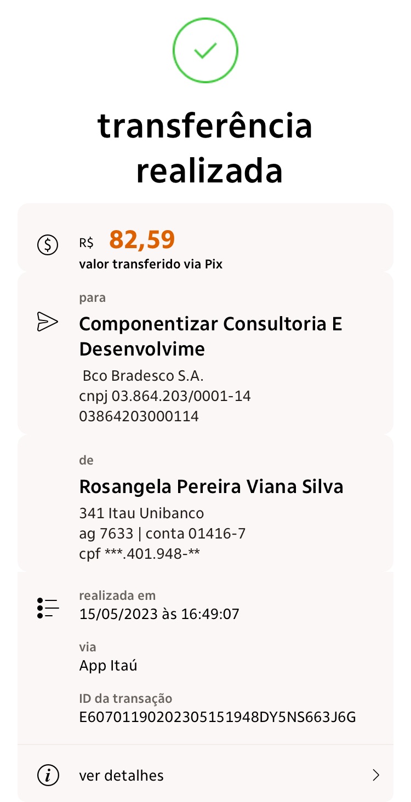Select the "valor transferido via Pix" label
The width and height of the screenshot is (411, 802).
point(151,264)
